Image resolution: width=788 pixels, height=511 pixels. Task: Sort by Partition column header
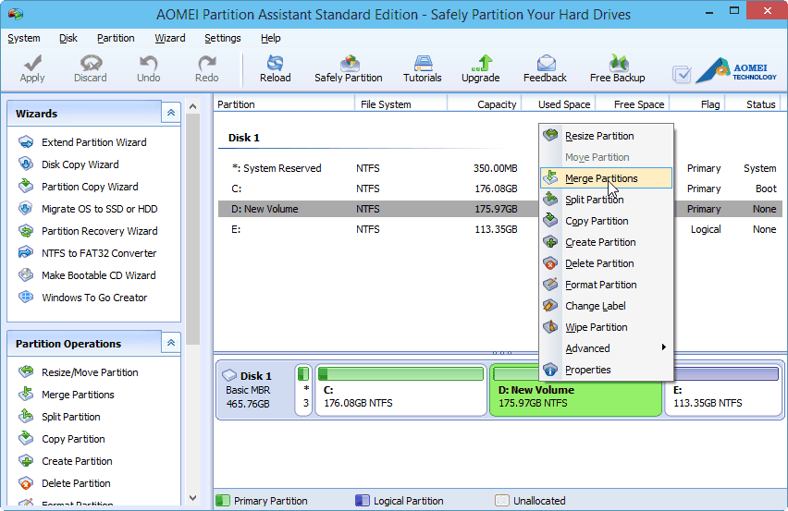click(x=284, y=104)
